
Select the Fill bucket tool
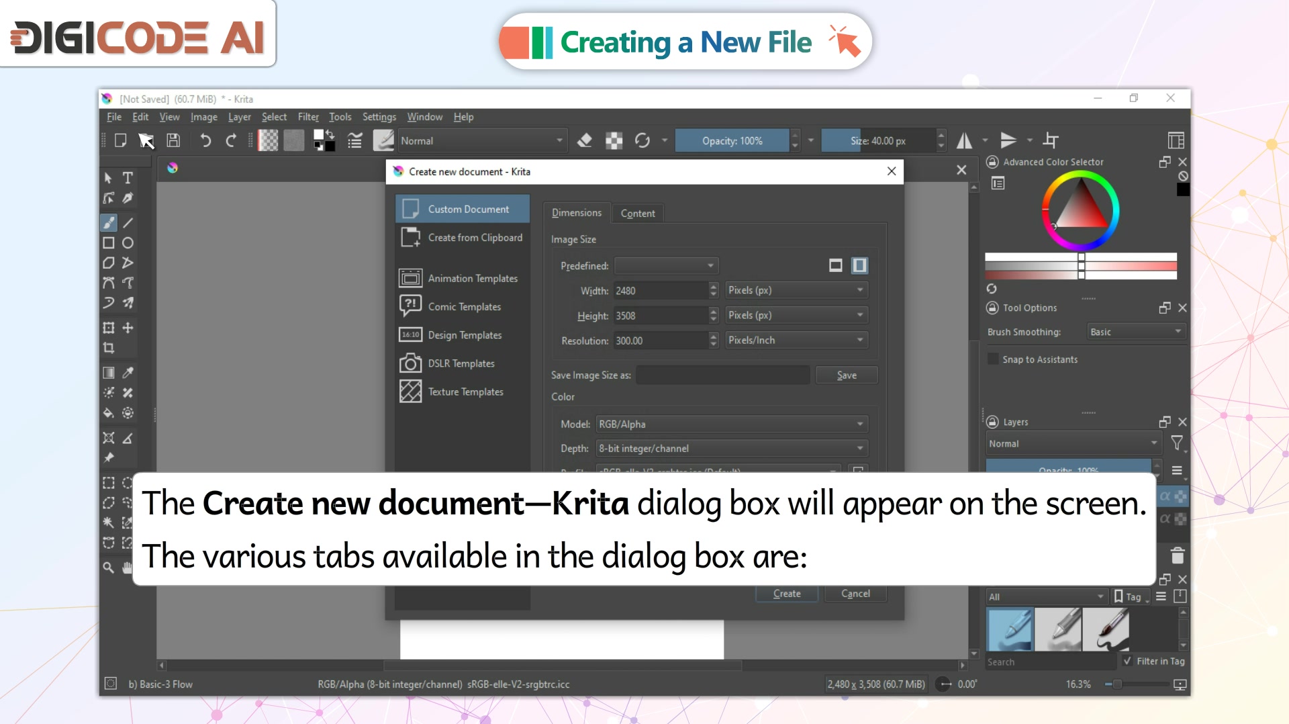click(x=108, y=413)
